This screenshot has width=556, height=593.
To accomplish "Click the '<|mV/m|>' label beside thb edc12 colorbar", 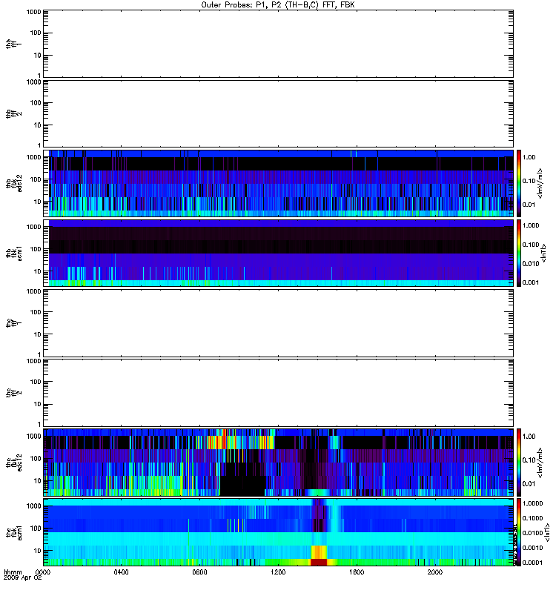I will point(540,183).
